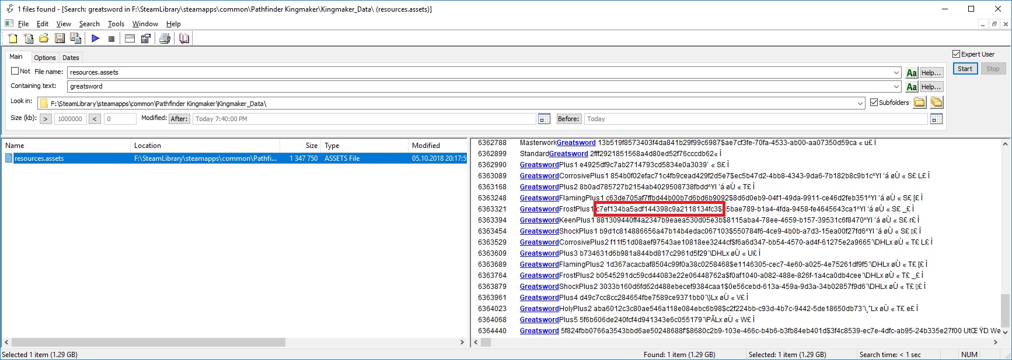
Task: Click the new search from current criteria icon
Action: [x=28, y=38]
